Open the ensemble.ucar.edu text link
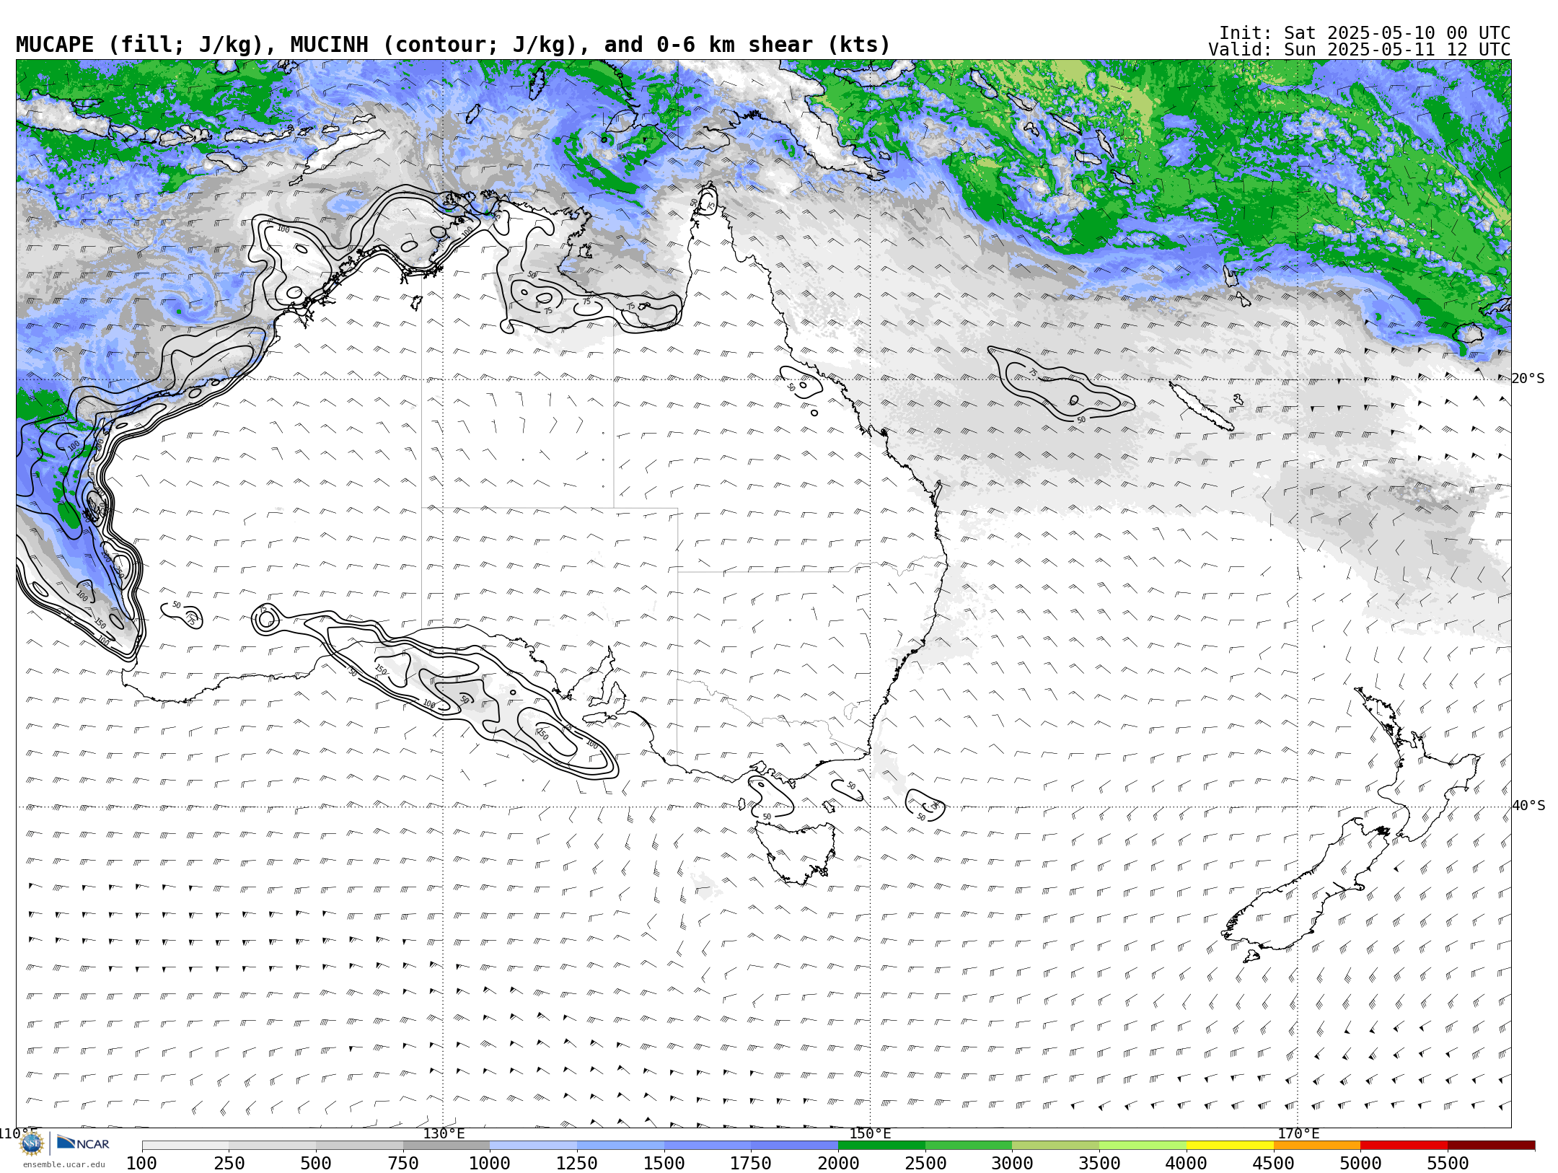Image resolution: width=1558 pixels, height=1173 pixels. (x=63, y=1164)
